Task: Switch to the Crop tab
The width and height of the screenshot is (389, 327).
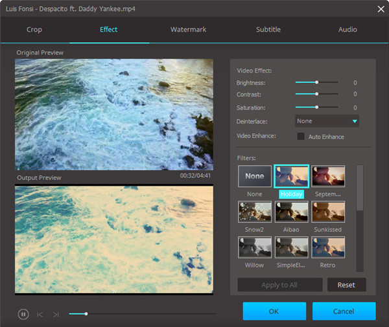Action: tap(34, 30)
